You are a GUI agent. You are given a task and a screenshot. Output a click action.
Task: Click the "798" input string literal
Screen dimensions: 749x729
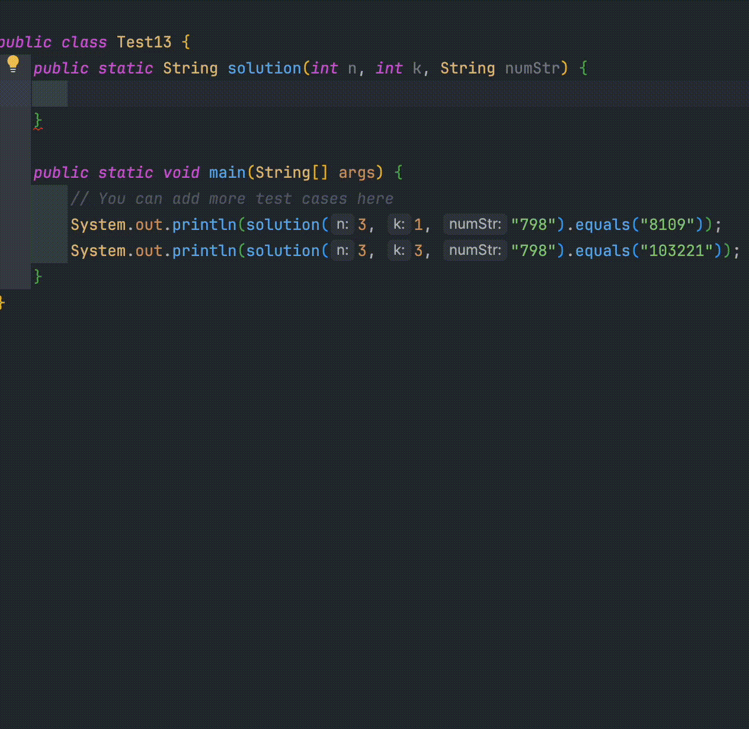532,224
